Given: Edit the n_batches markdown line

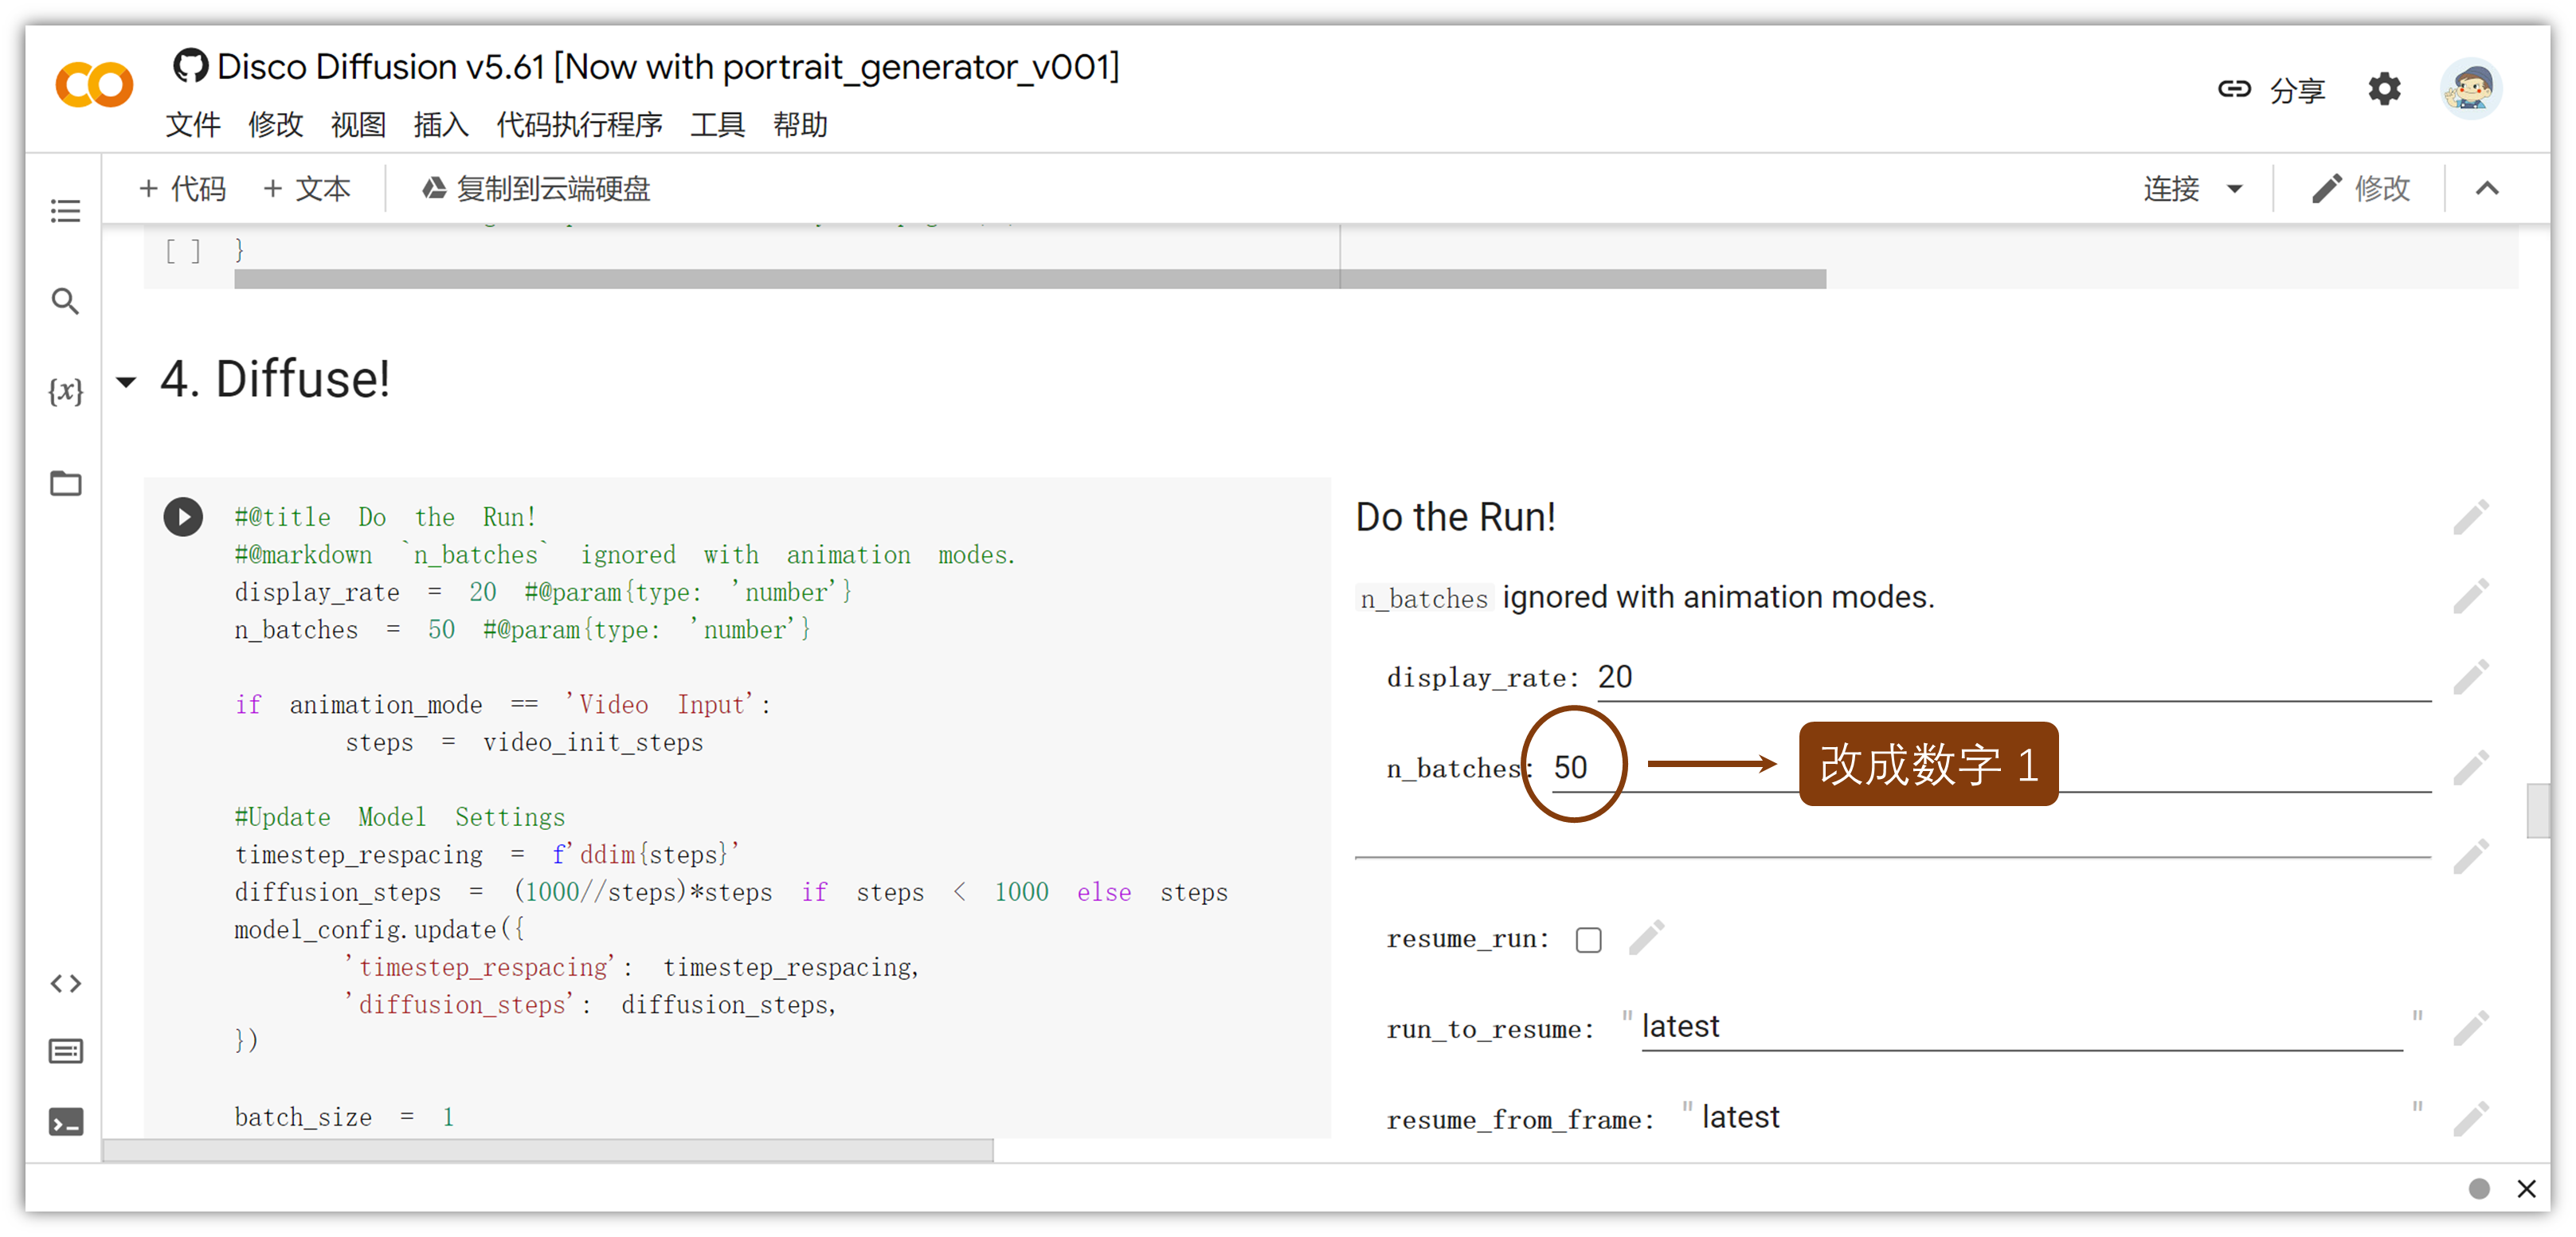Looking at the screenshot, I should (2471, 597).
